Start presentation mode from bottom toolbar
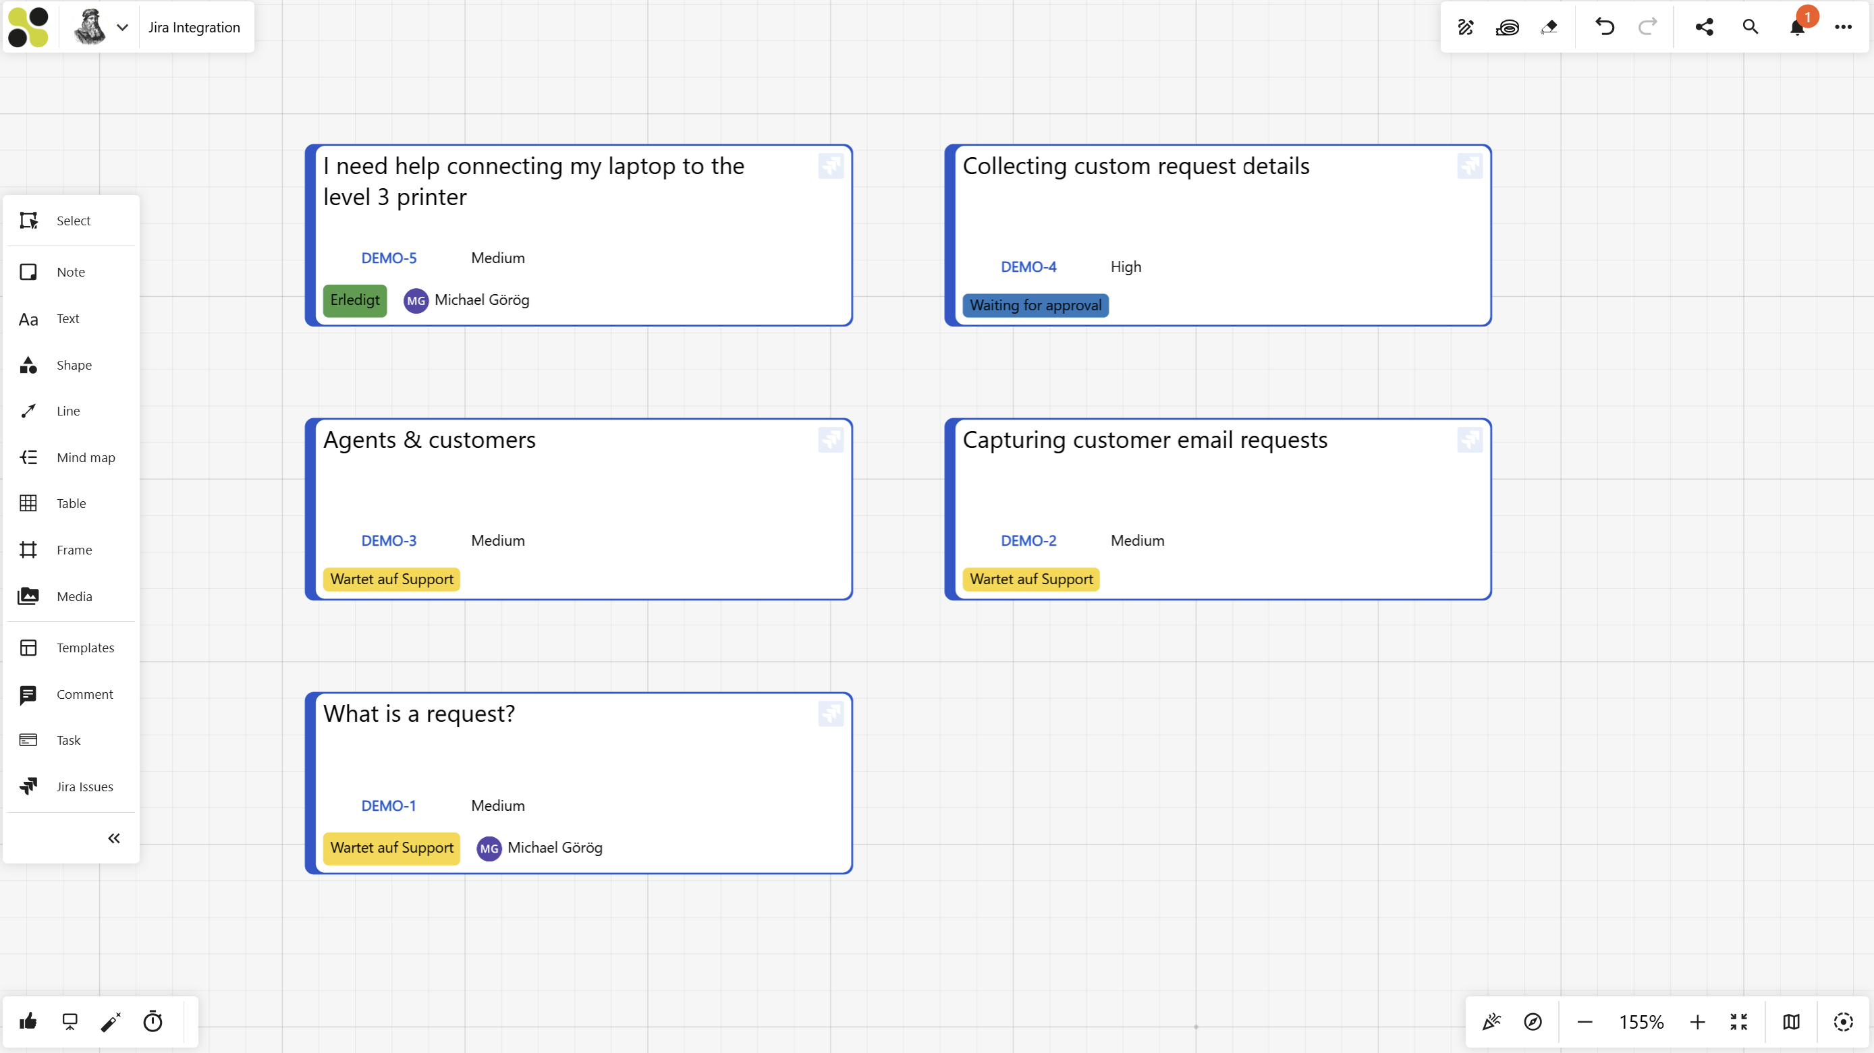1874x1053 pixels. coord(69,1021)
